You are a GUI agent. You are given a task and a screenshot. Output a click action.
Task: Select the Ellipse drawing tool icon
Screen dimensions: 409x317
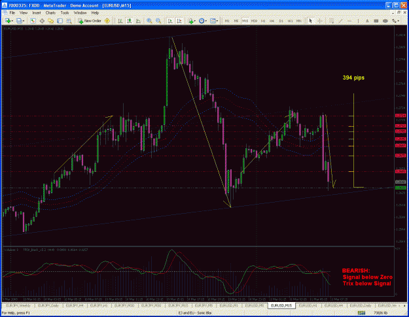pos(385,21)
